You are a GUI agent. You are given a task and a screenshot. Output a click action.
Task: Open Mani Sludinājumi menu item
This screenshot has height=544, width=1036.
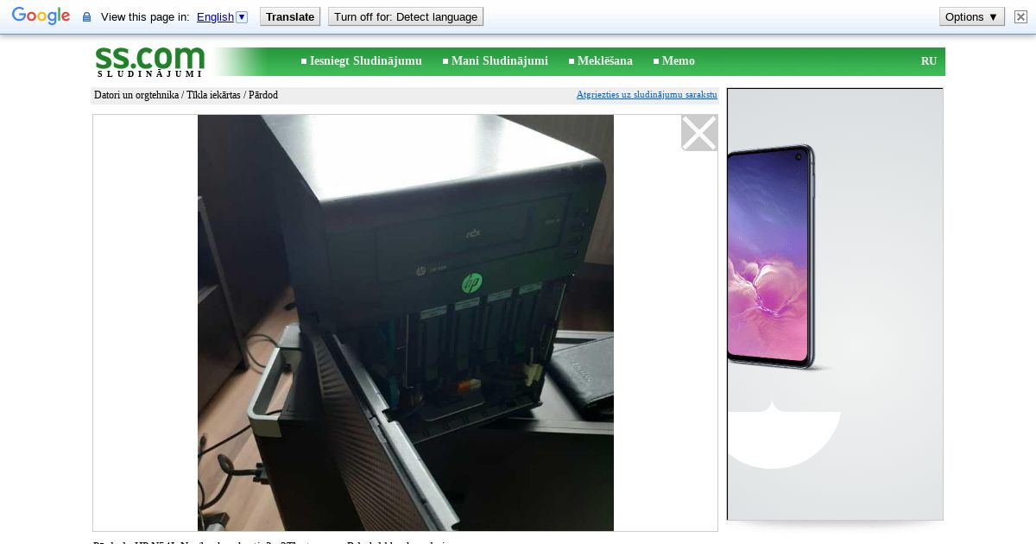[499, 61]
